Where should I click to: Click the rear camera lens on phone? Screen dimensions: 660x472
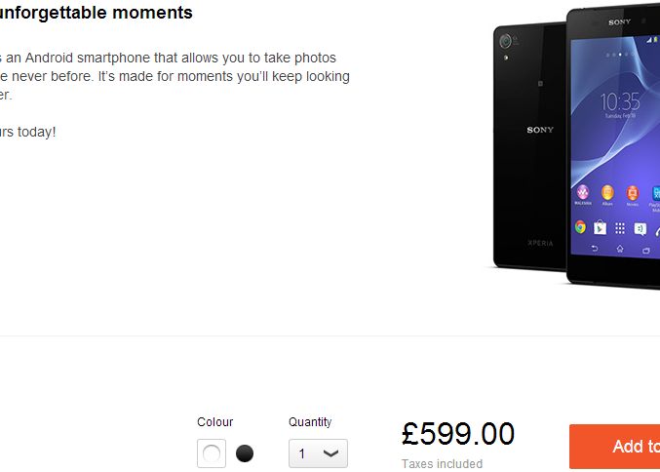click(x=505, y=41)
